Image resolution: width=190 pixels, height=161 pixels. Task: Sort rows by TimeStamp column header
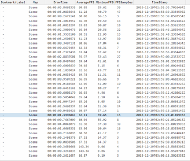coord(159,2)
